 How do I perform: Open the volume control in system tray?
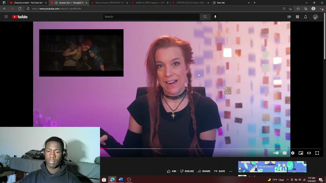coord(300,180)
